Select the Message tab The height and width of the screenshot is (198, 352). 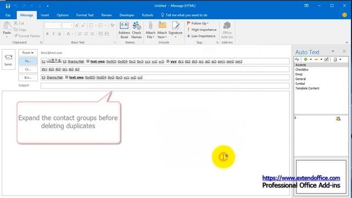(x=26, y=15)
